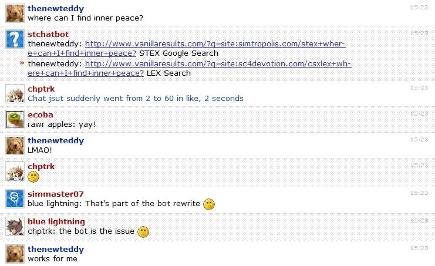Click the red double-arrow marker beside second bot line

tap(22, 63)
